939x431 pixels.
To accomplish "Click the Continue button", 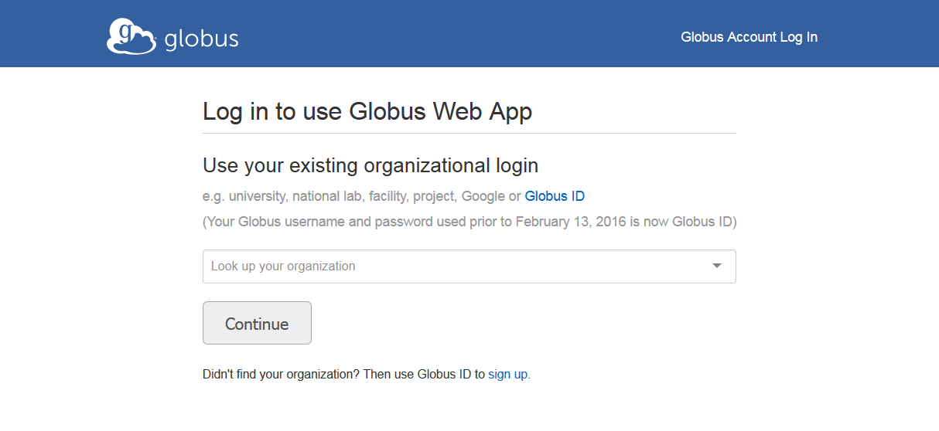I will point(257,323).
